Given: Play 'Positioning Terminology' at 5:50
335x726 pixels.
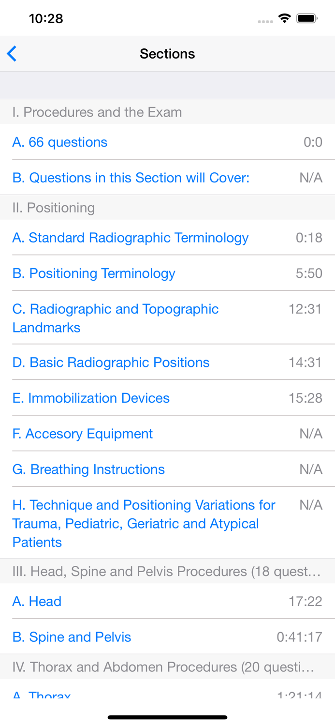Looking at the screenshot, I should 94,273.
